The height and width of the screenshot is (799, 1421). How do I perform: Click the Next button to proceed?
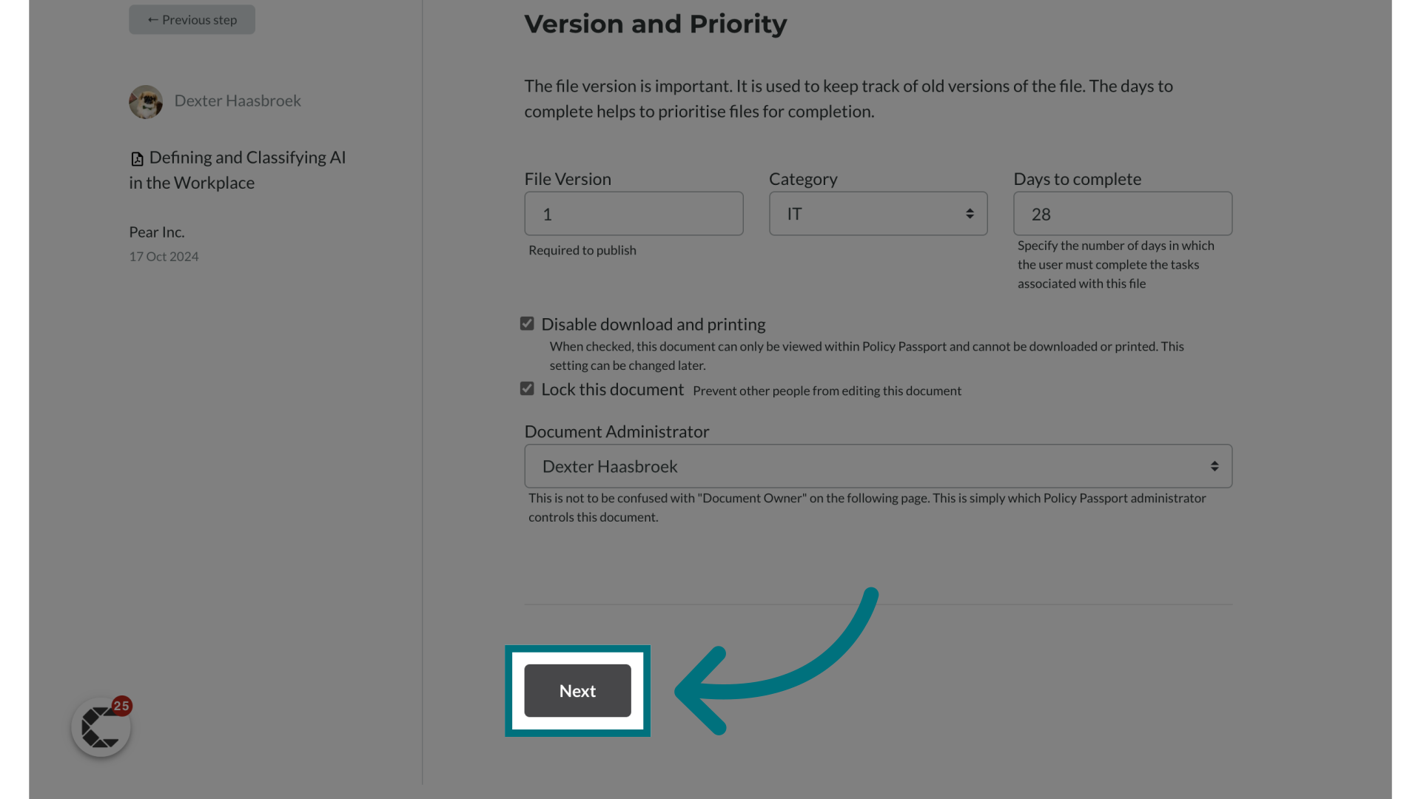pyautogui.click(x=577, y=690)
